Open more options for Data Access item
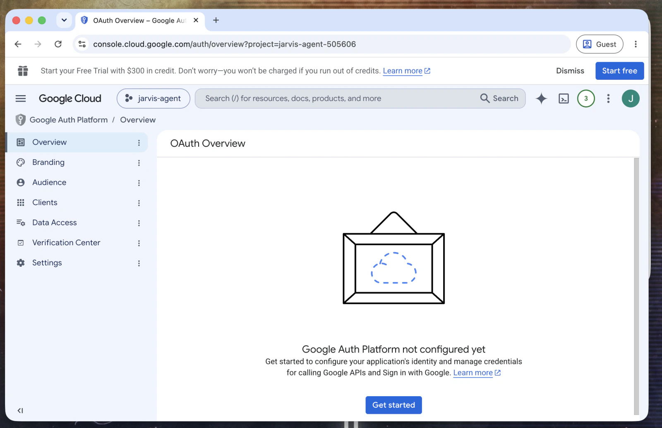The image size is (662, 428). pos(139,223)
